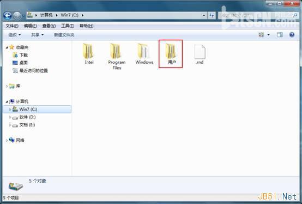Toggle the preview pane button
Image resolution: width=302 pixels, height=204 pixels.
point(280,35)
